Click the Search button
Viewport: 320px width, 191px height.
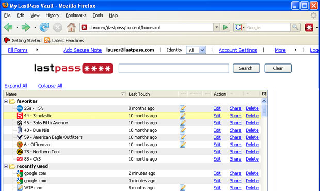246,68
